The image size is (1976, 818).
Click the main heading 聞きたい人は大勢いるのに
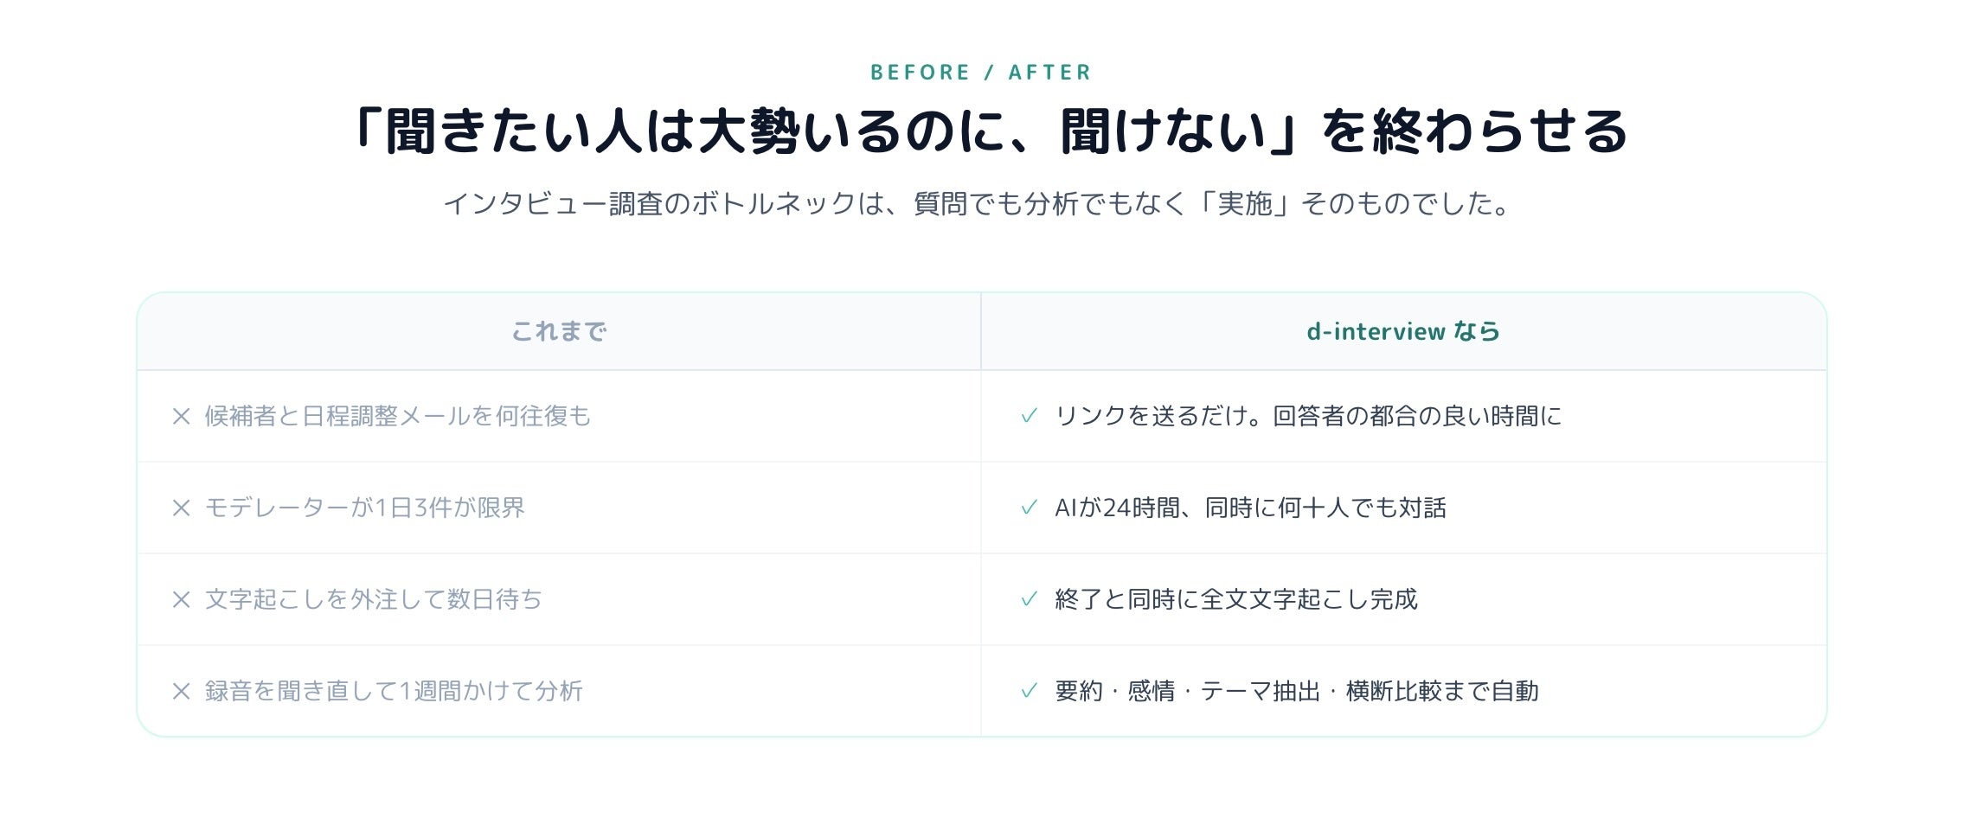989,132
